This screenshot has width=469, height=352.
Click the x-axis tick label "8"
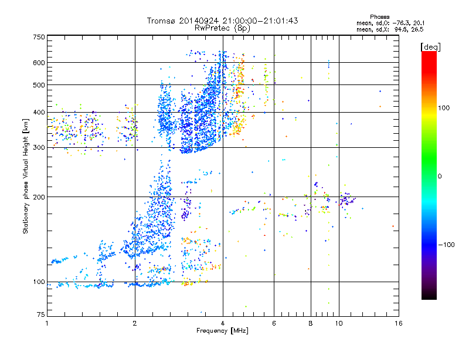click(x=311, y=323)
